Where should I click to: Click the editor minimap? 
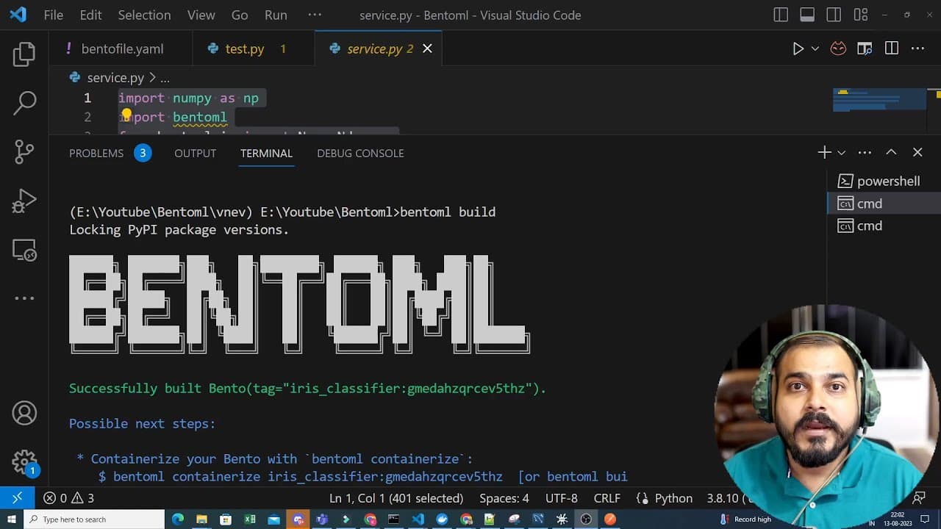879,100
